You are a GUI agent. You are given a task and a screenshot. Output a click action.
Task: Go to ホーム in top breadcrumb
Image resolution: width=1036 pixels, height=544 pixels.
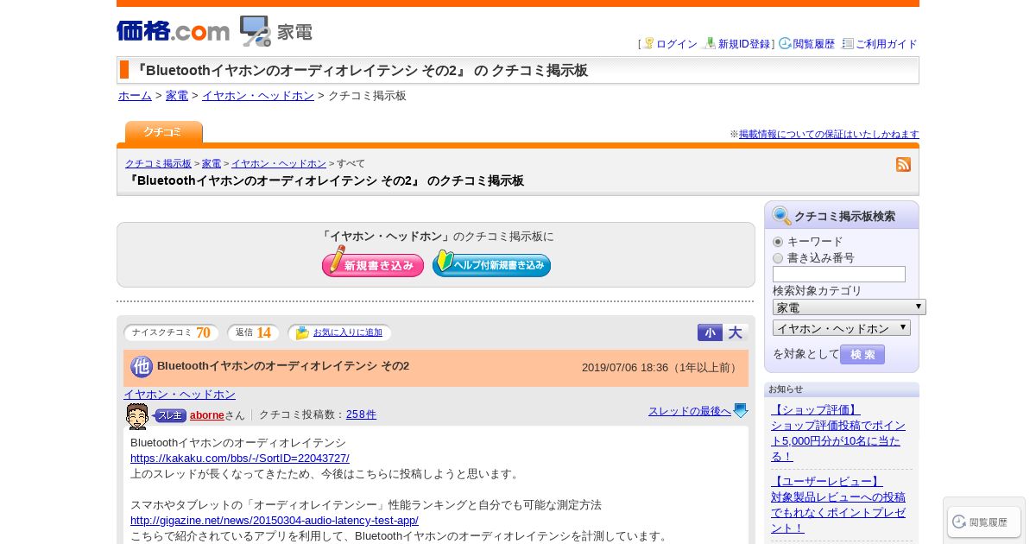pos(135,96)
